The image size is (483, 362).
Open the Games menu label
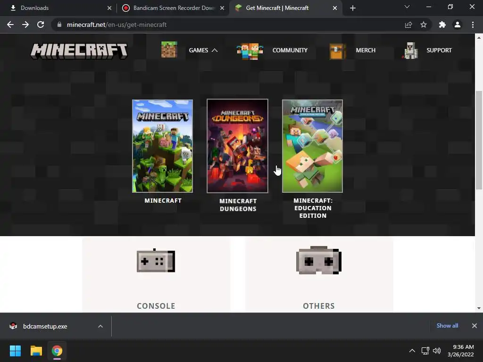click(199, 50)
